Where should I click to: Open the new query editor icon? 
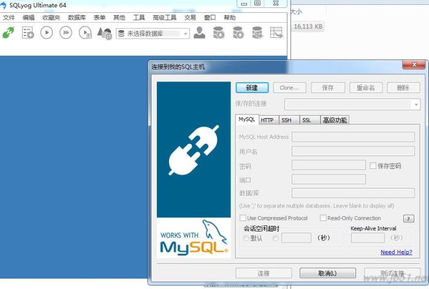28,33
